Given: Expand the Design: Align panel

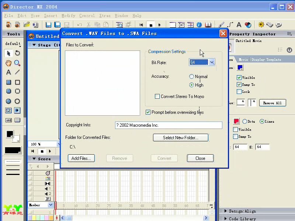Looking at the screenshot, I should (x=225, y=211).
